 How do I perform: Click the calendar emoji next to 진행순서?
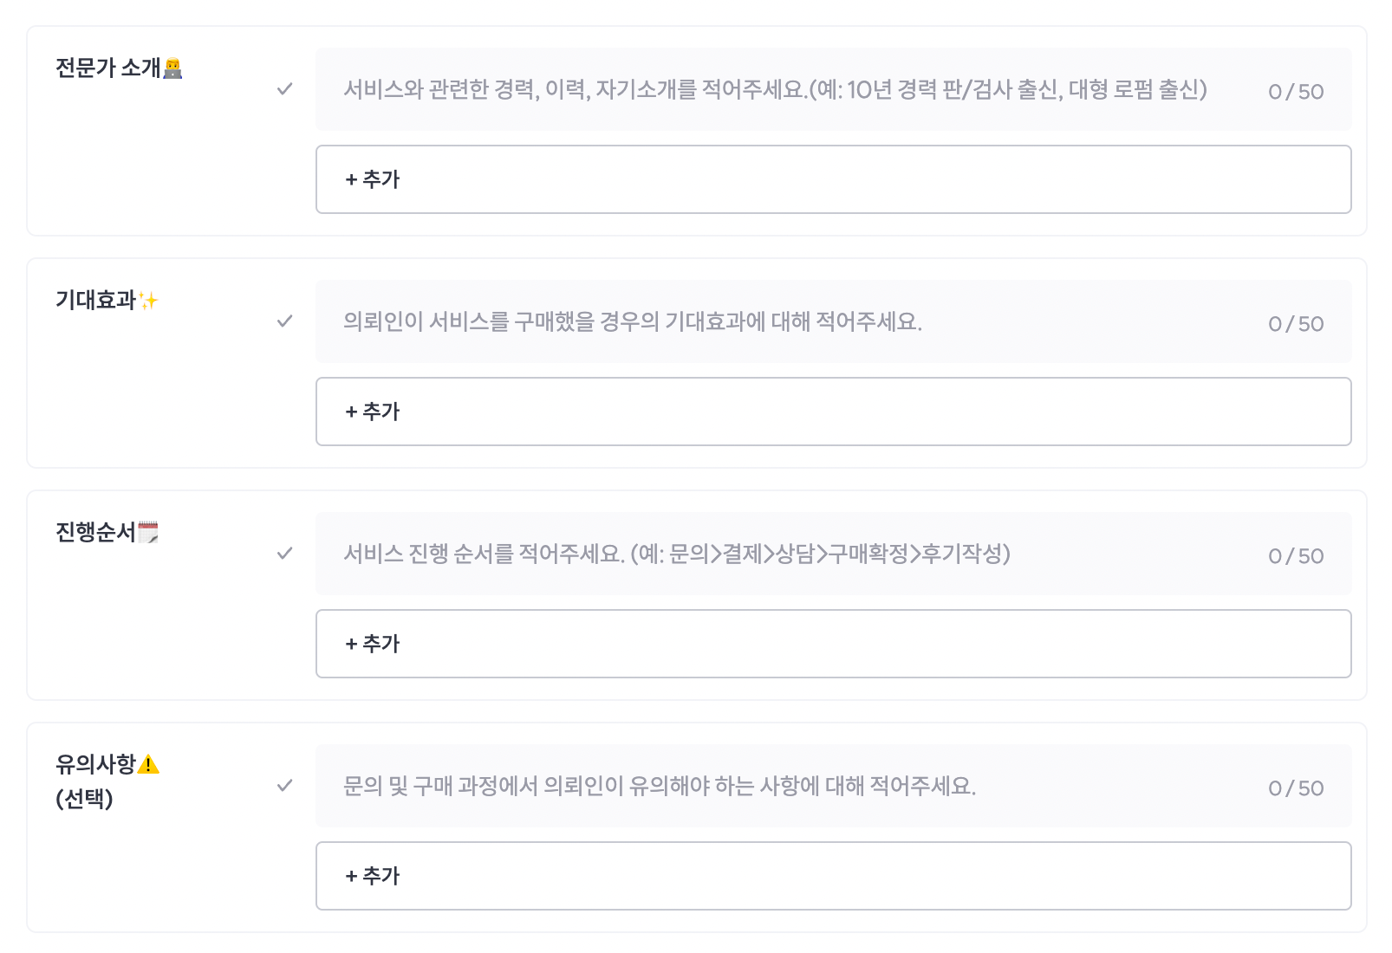point(148,533)
